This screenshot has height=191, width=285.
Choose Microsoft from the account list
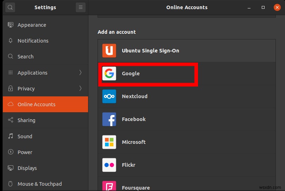tap(134, 142)
